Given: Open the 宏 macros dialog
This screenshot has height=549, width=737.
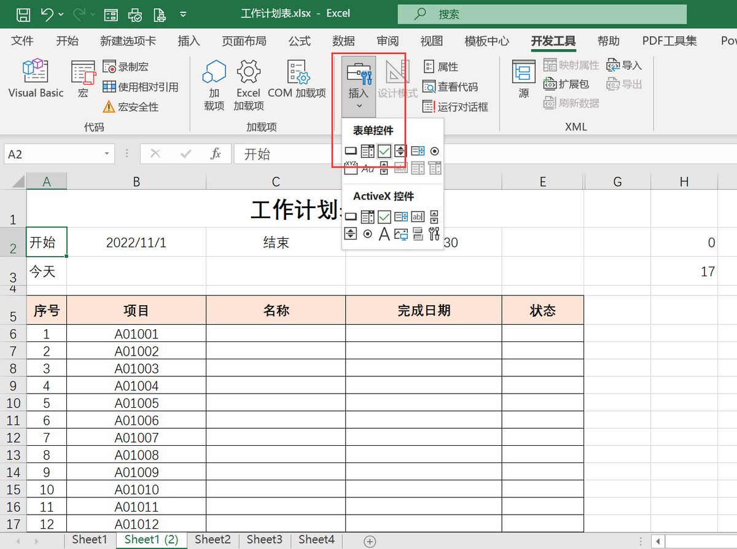Looking at the screenshot, I should (83, 80).
